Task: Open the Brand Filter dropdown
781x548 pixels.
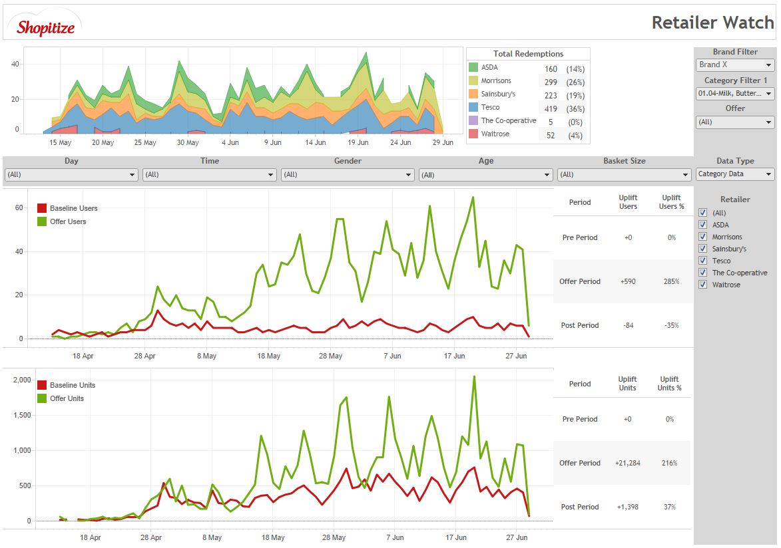Action: (x=735, y=65)
